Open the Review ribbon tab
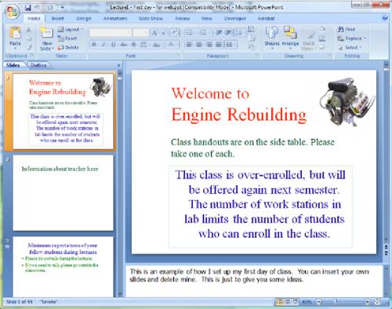 tap(183, 19)
